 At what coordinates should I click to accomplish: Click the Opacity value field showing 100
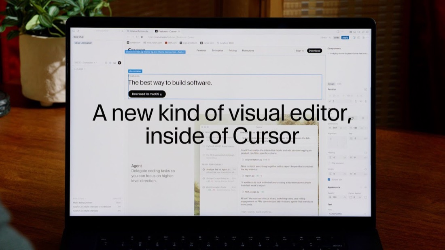[336, 197]
